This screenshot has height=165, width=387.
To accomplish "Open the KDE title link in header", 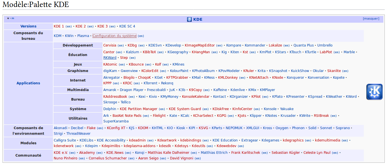I will [198, 19].
